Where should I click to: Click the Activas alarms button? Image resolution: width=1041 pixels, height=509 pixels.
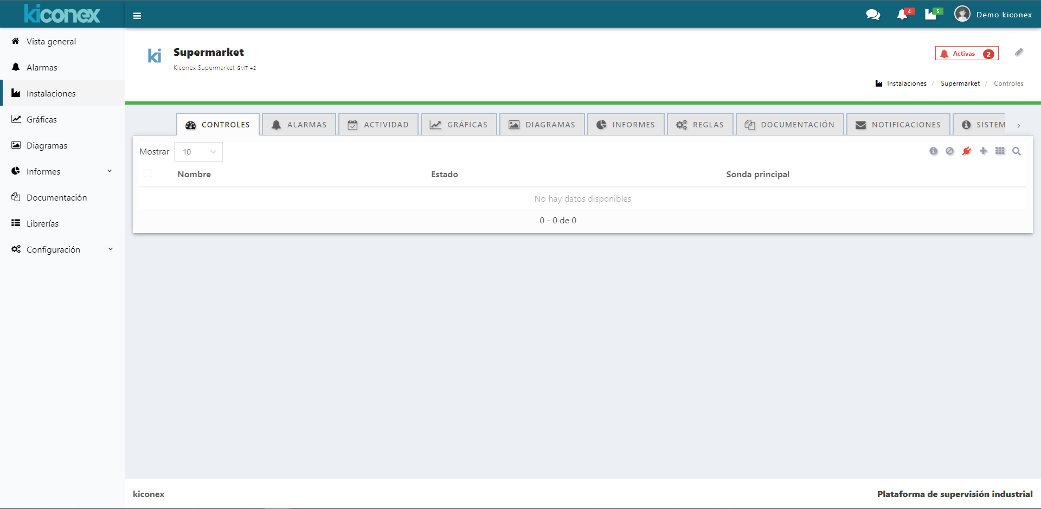(x=966, y=54)
